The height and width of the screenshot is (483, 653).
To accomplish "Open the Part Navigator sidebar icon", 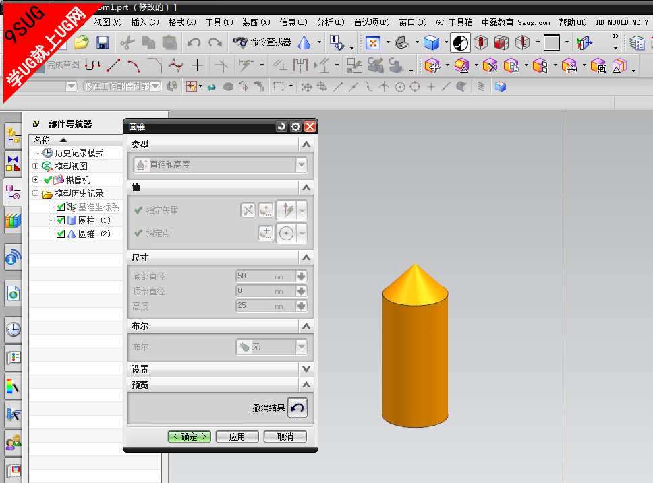I will coord(13,192).
